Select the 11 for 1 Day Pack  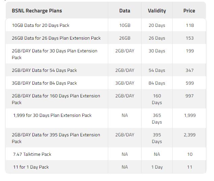[x=31, y=167]
